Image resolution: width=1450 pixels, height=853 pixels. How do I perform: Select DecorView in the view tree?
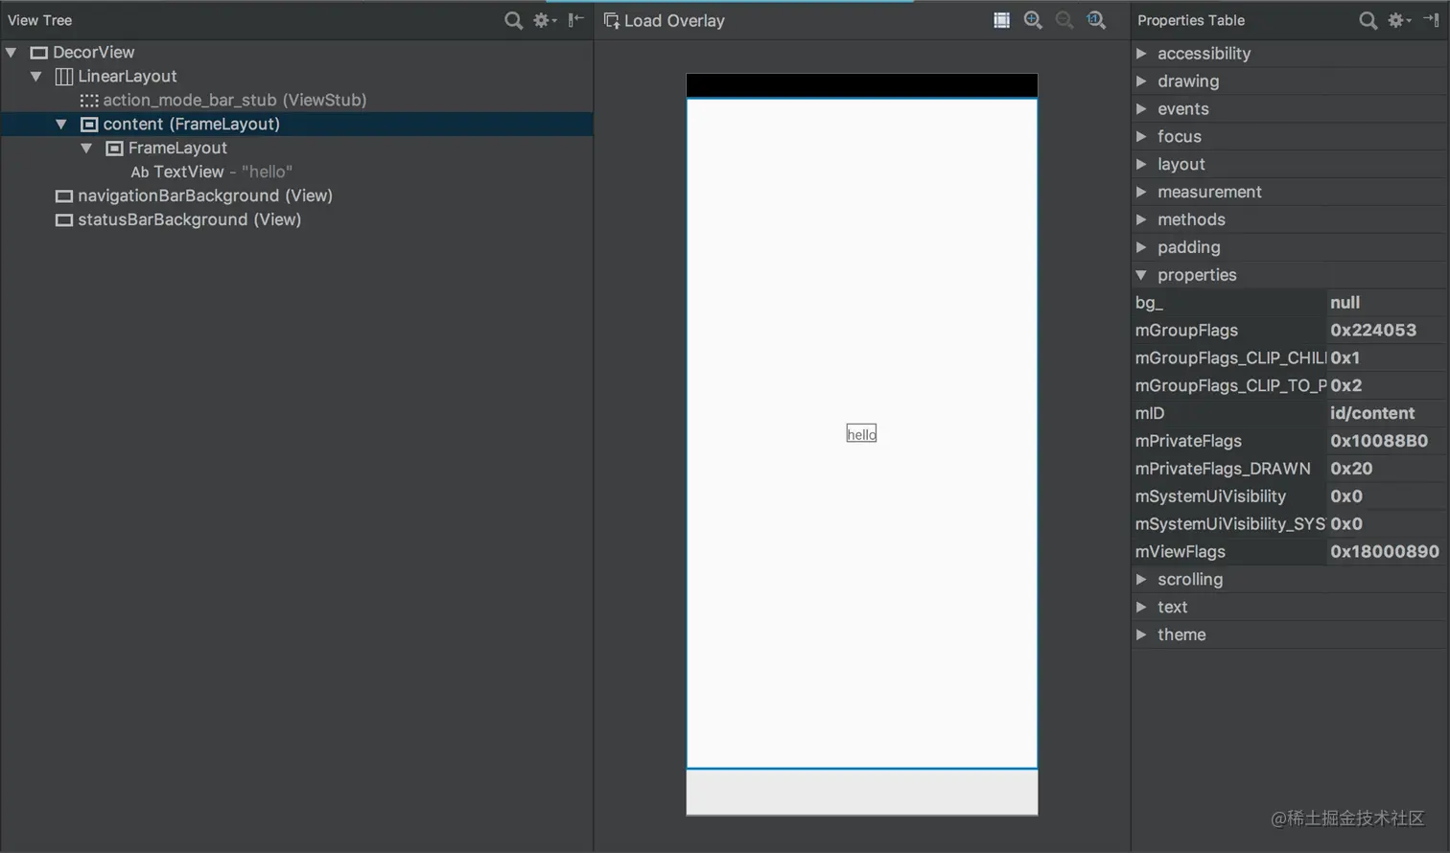coord(94,52)
